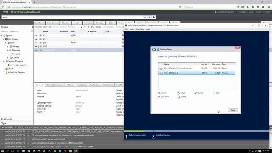Switch to Clusters tab
The height and width of the screenshot is (153, 272).
65,23
